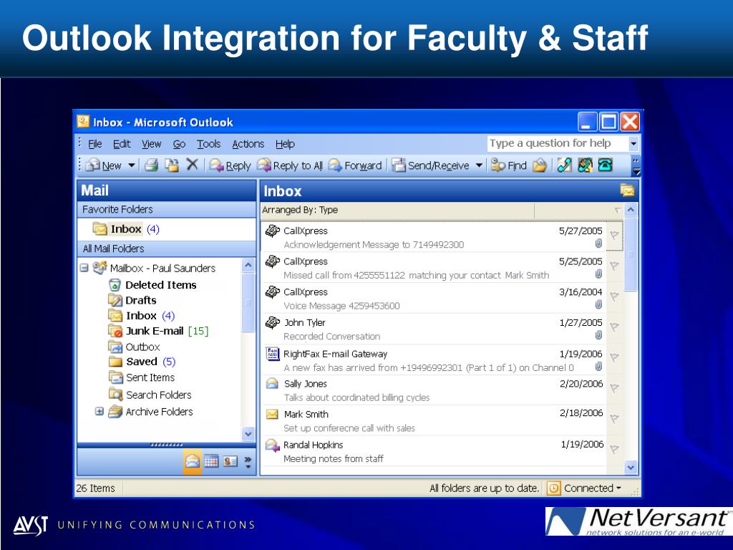Viewport: 733px width, 550px height.
Task: Open the Send/Receive dropdown arrow
Action: point(479,165)
